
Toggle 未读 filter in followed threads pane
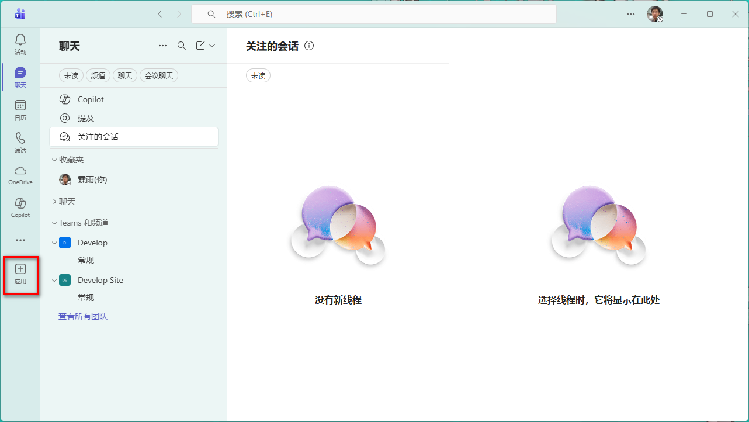click(x=258, y=75)
